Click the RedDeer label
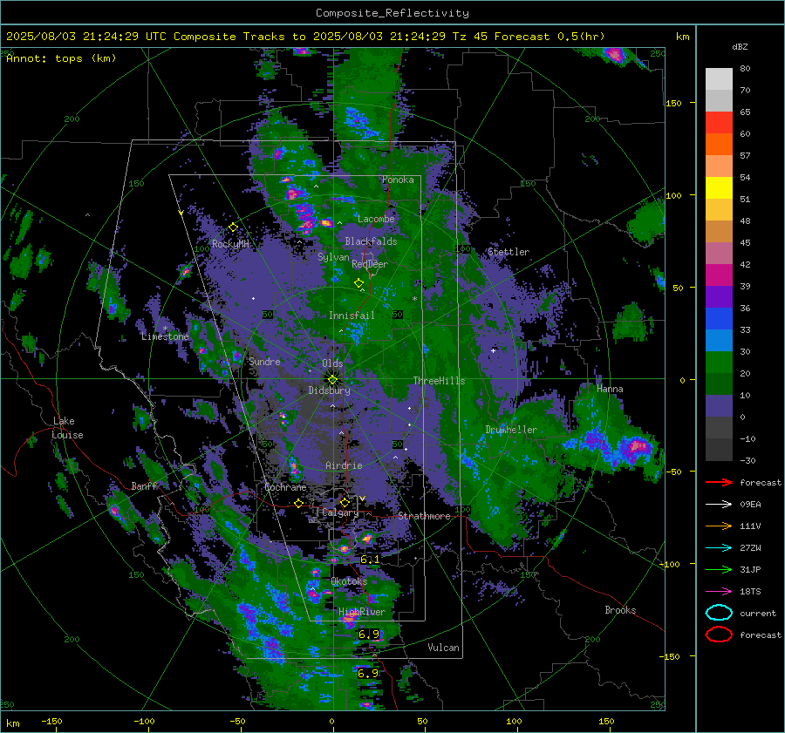 (x=370, y=264)
